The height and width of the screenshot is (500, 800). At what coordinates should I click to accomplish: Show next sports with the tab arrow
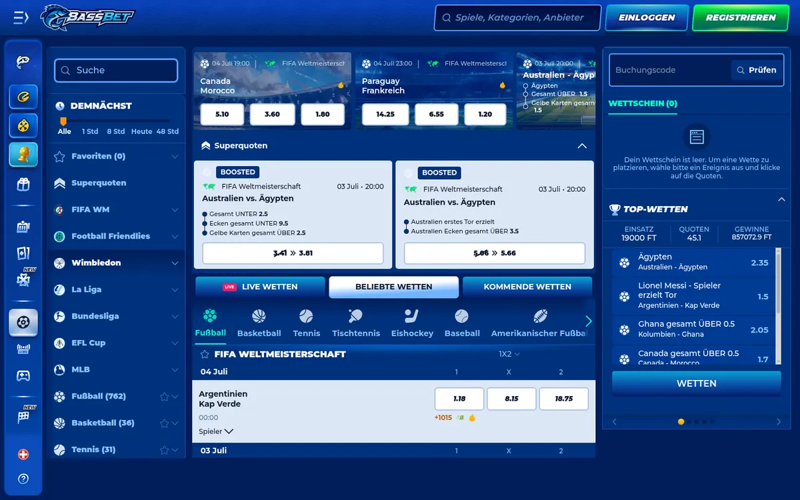(588, 321)
